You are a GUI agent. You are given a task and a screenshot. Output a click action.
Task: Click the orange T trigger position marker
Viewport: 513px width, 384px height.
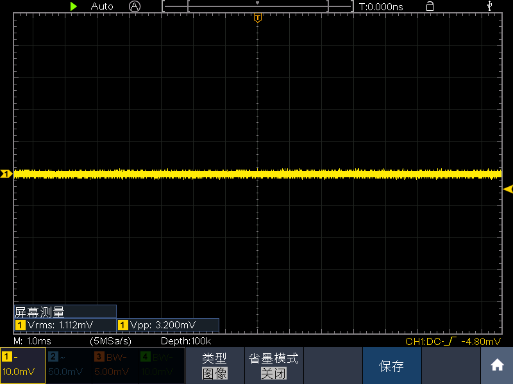(x=258, y=18)
